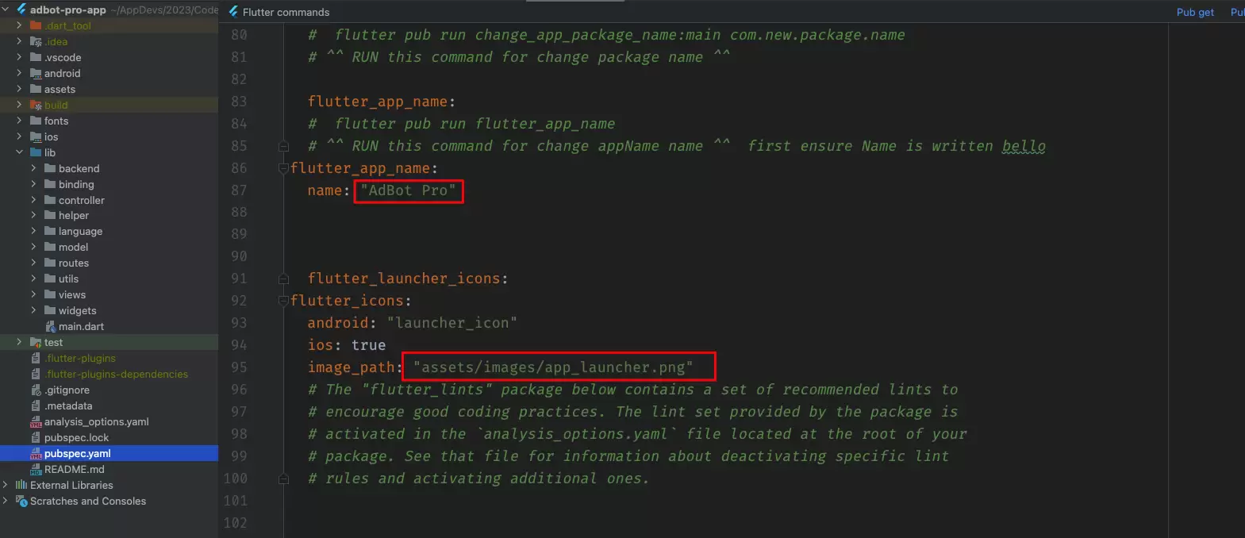
Task: Expand the .idea folder
Action: tap(19, 41)
